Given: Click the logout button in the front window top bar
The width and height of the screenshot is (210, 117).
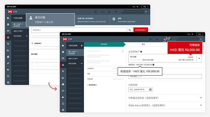Looking at the screenshot, I should [200, 34].
